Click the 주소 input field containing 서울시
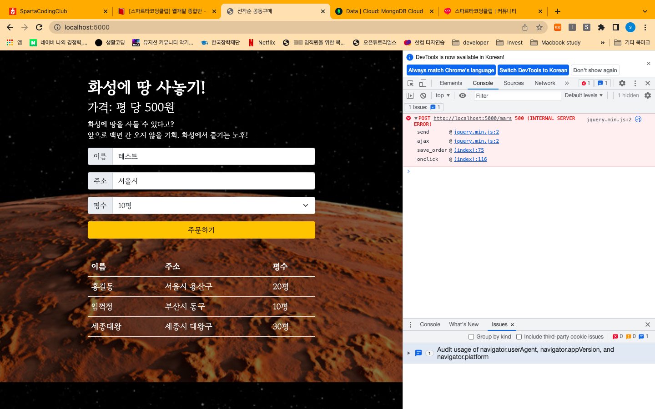This screenshot has width=655, height=409. pos(214,181)
